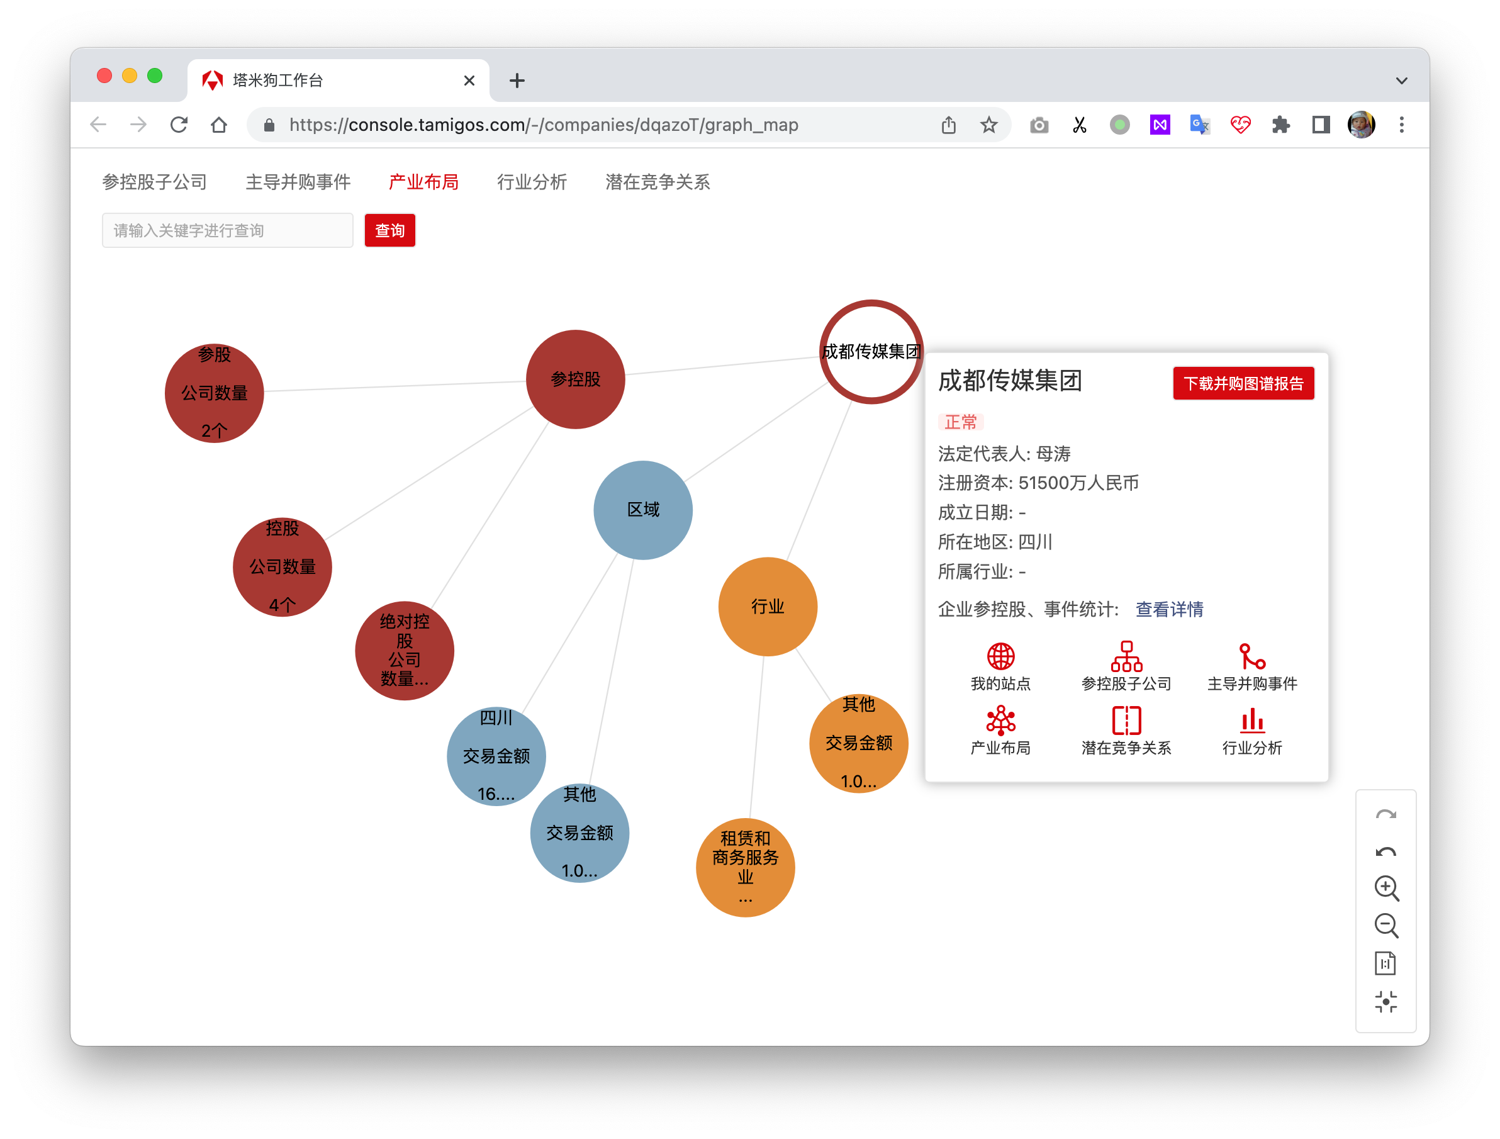This screenshot has height=1139, width=1500.
Task: Go to the browser home page
Action: [218, 125]
